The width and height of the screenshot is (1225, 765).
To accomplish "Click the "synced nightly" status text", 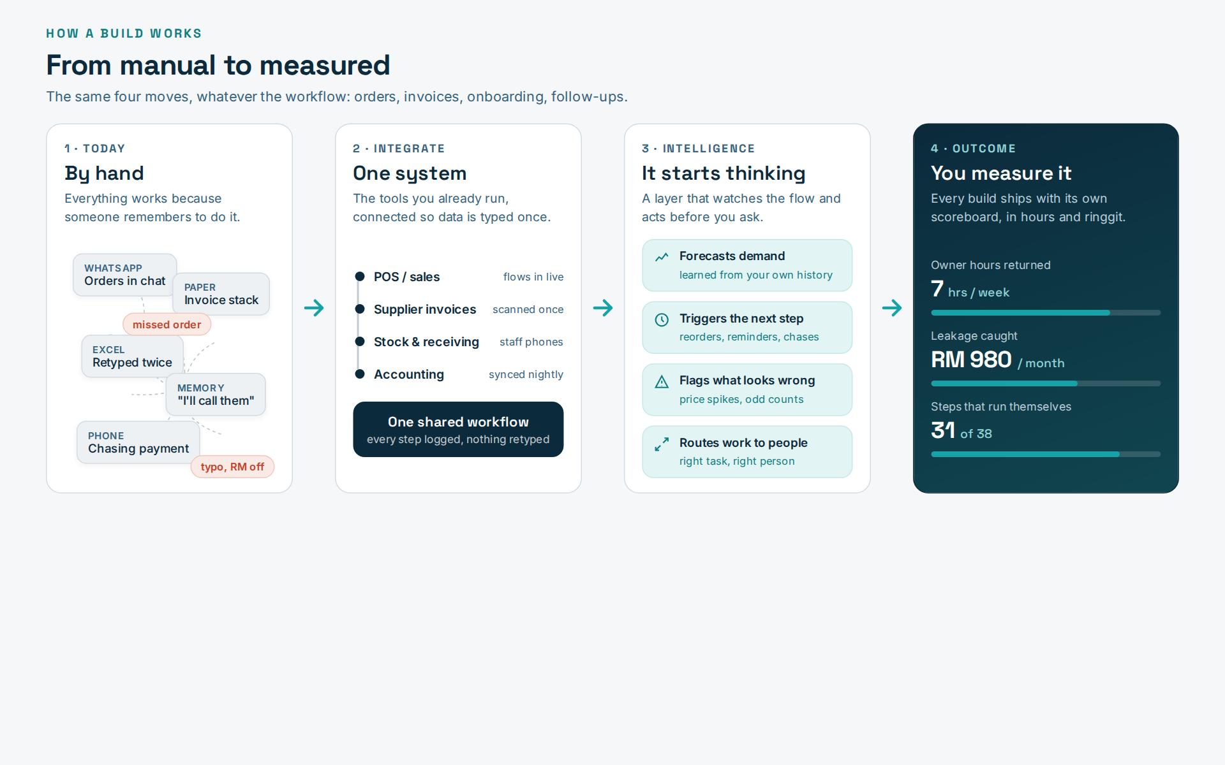I will tap(526, 374).
